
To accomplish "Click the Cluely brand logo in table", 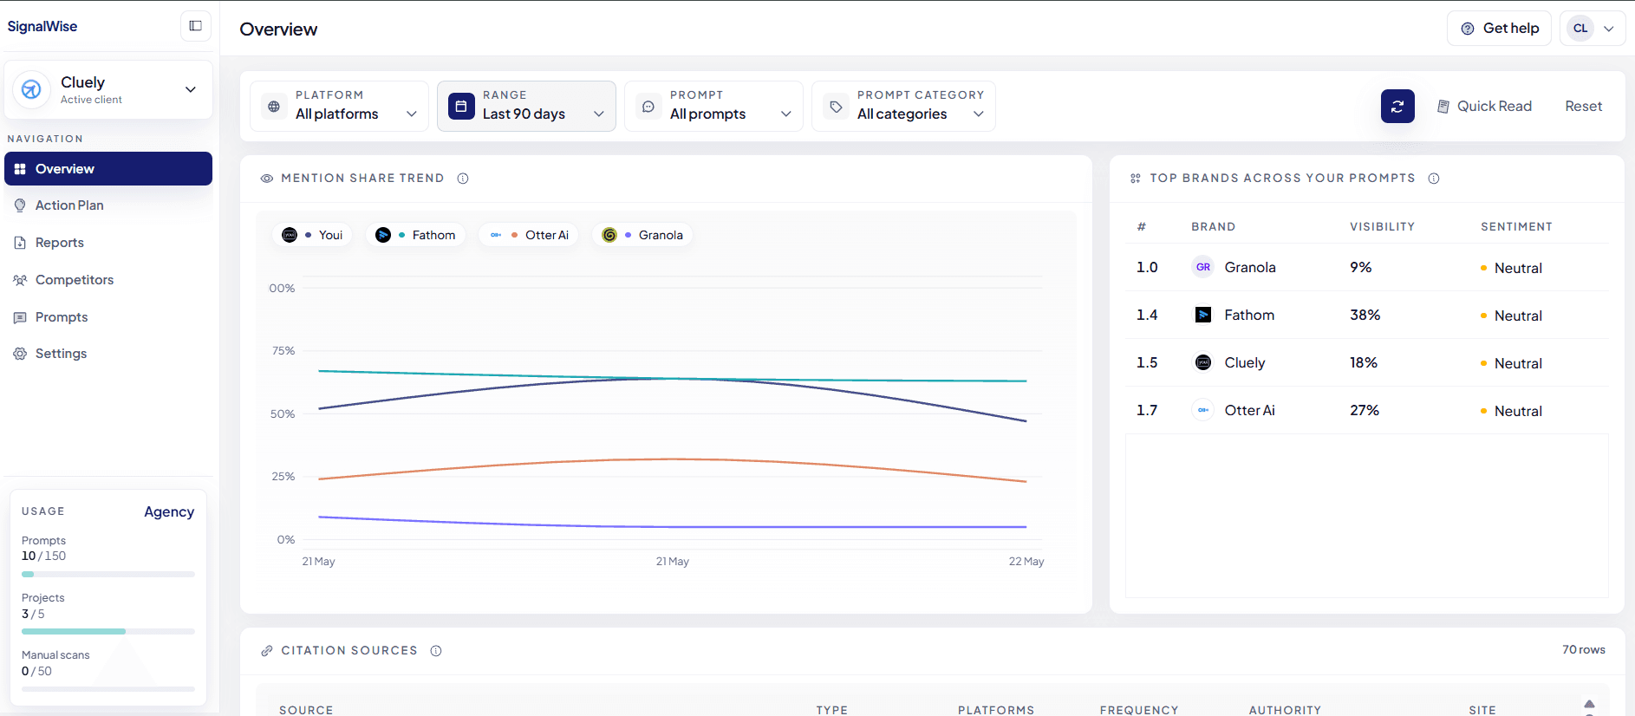I will click(1203, 362).
